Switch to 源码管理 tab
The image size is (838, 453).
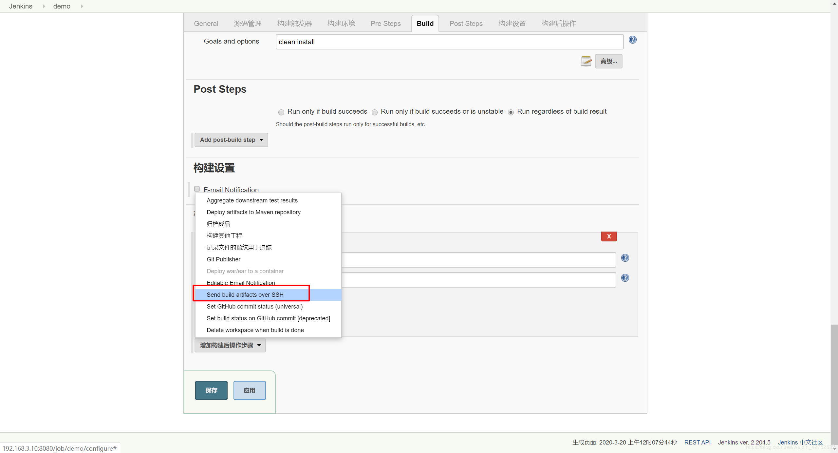pyautogui.click(x=248, y=24)
